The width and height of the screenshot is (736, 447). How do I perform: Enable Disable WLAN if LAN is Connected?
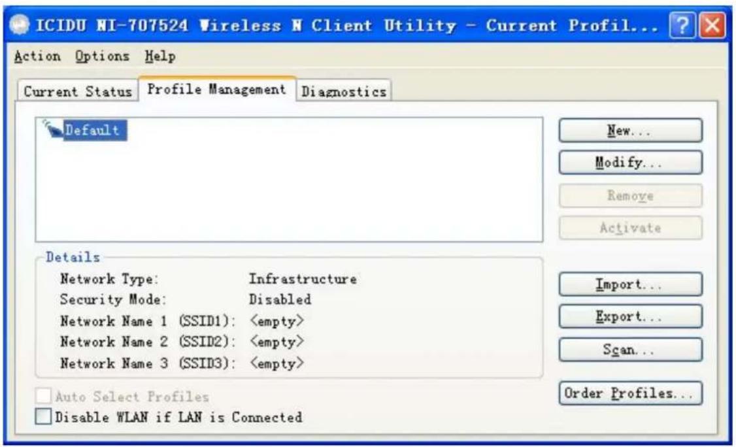pos(43,416)
